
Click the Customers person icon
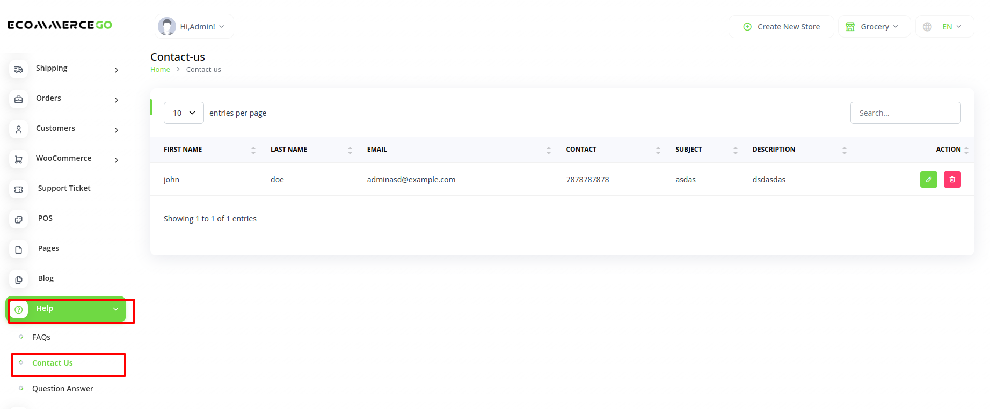coord(19,129)
